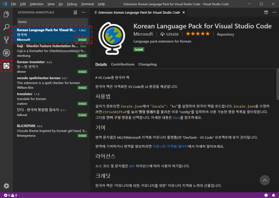The image size is (279, 198).
Task: Split the editor using the title bar icon
Action: pyautogui.click(x=266, y=12)
